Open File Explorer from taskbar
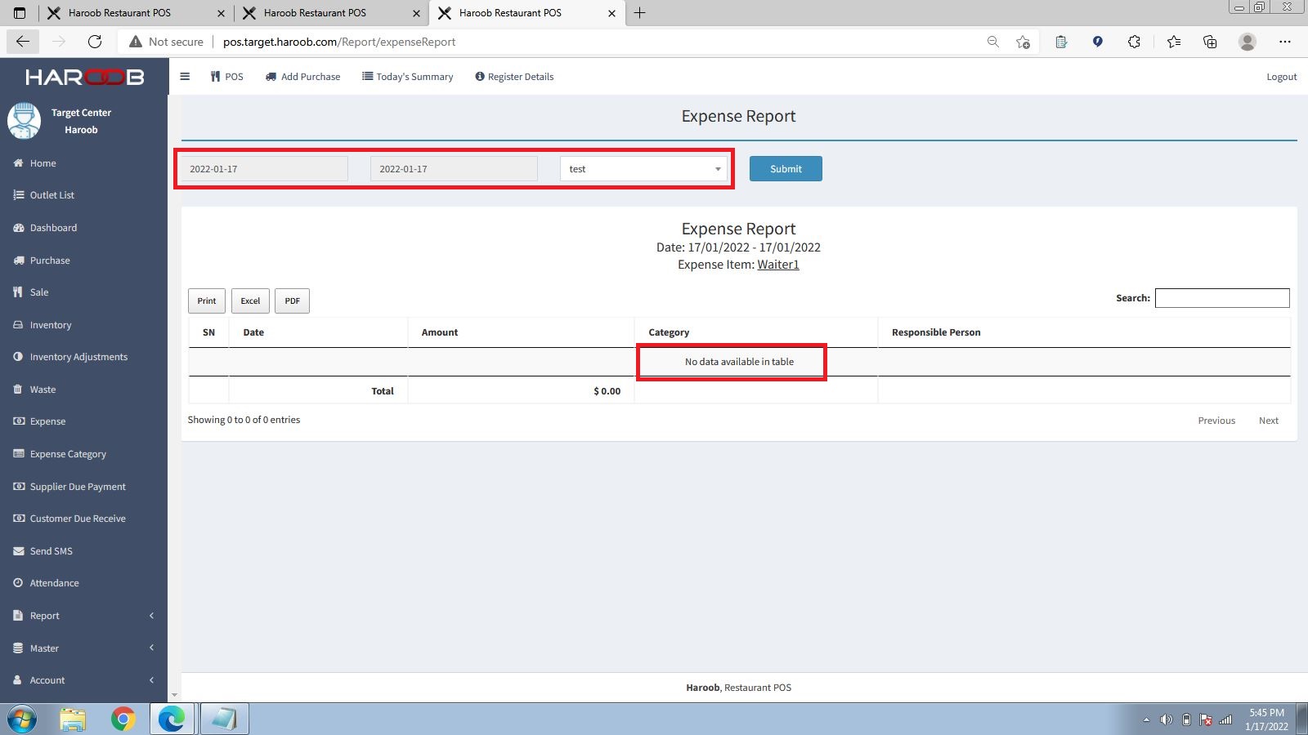This screenshot has height=735, width=1308. click(73, 719)
